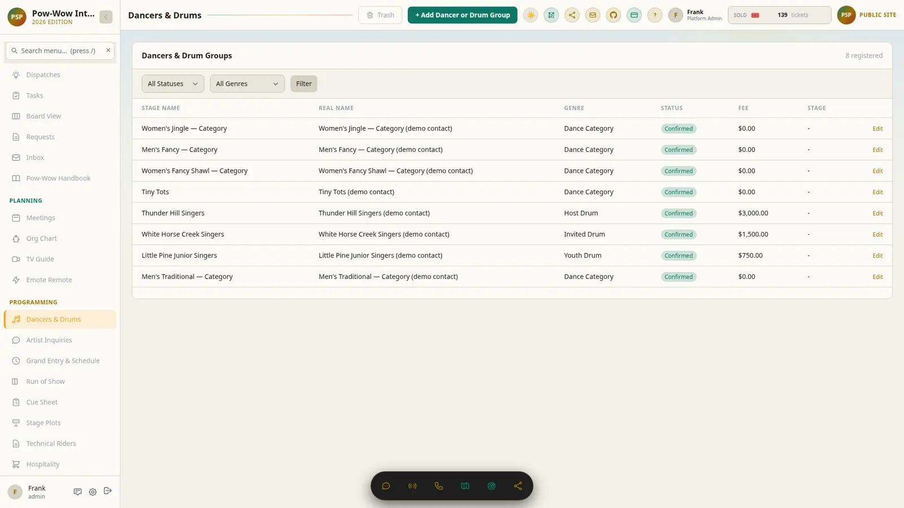Edit the Tiny Tots row
The image size is (904, 508).
pyautogui.click(x=877, y=192)
